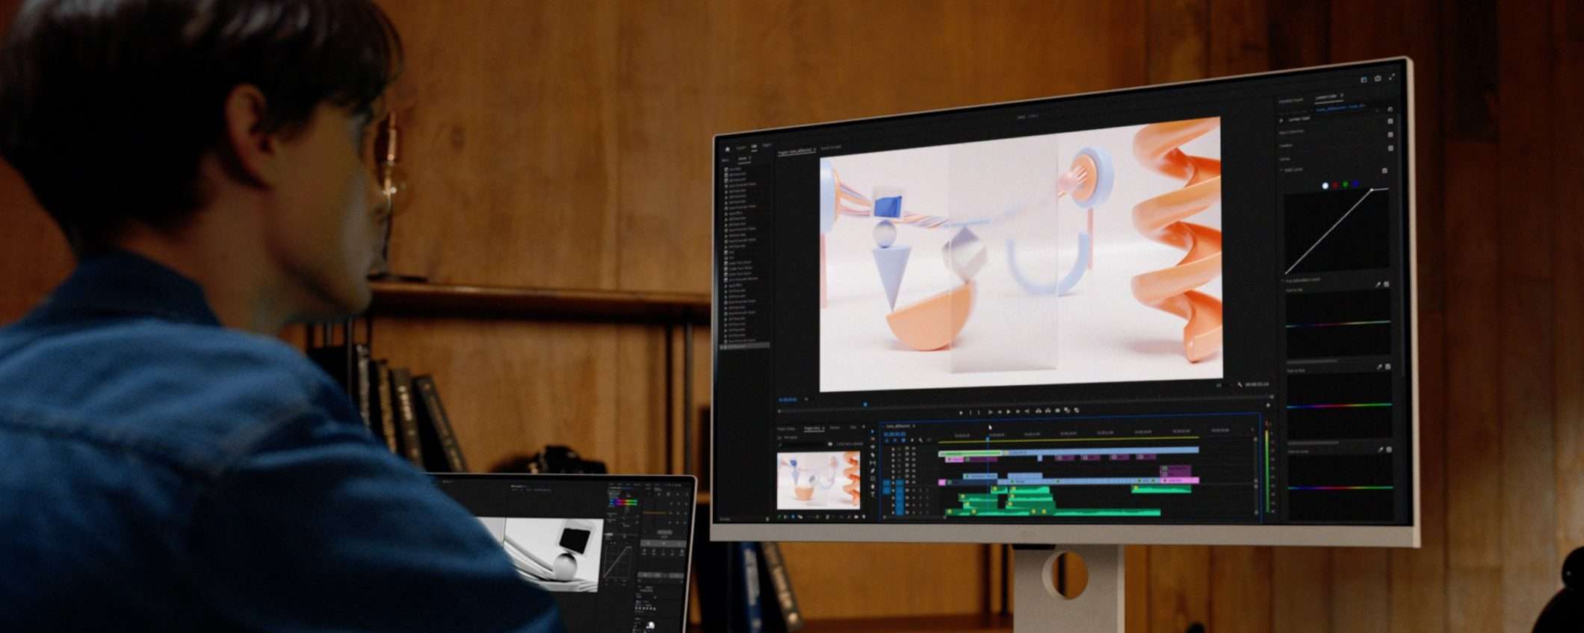The image size is (1584, 633).
Task: Select the Razor tool
Action: (x=872, y=455)
